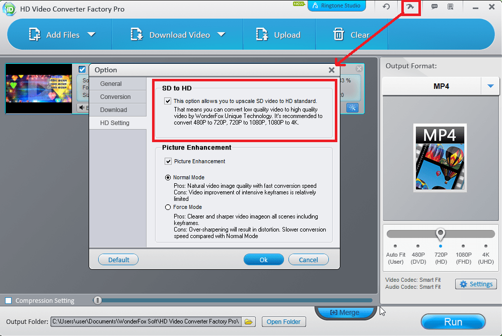502x336 pixels.
Task: Click the Output Folder path field
Action: click(x=146, y=321)
